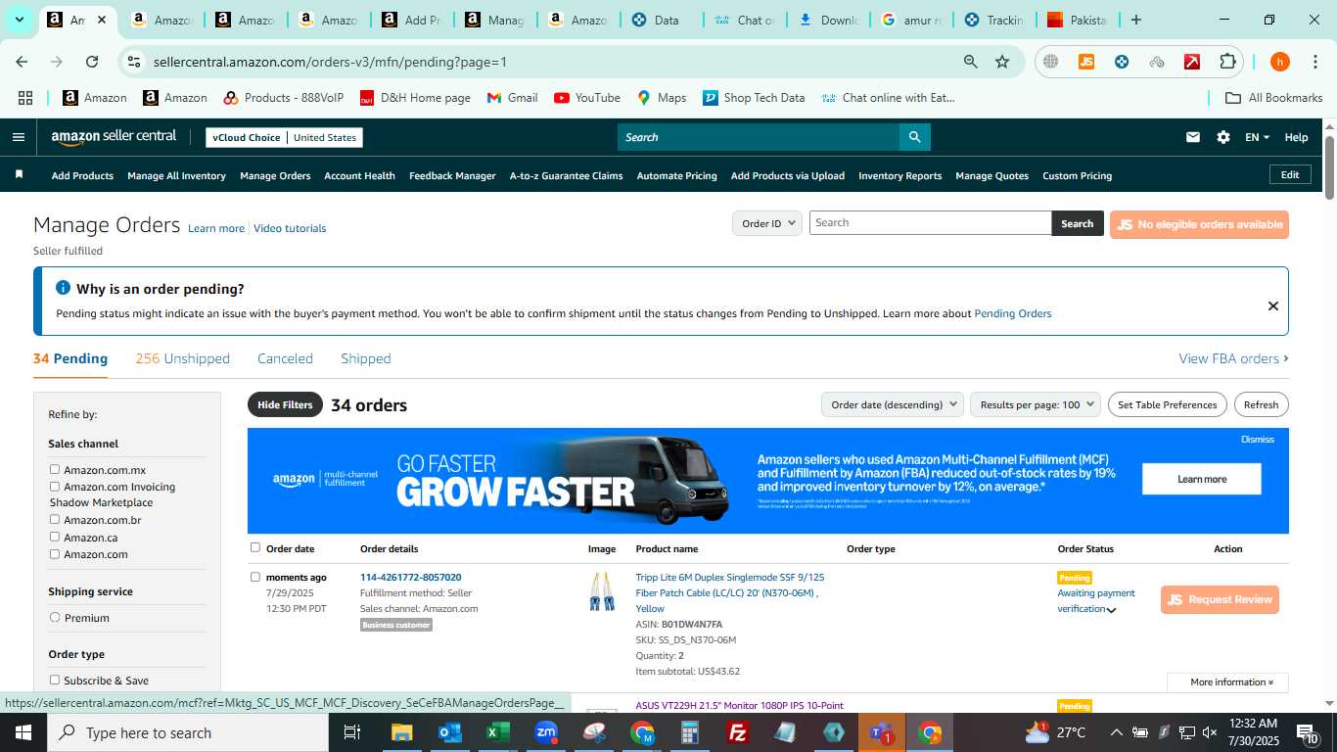Click Set Table Preferences button
Image resolution: width=1337 pixels, height=752 pixels.
coord(1167,404)
